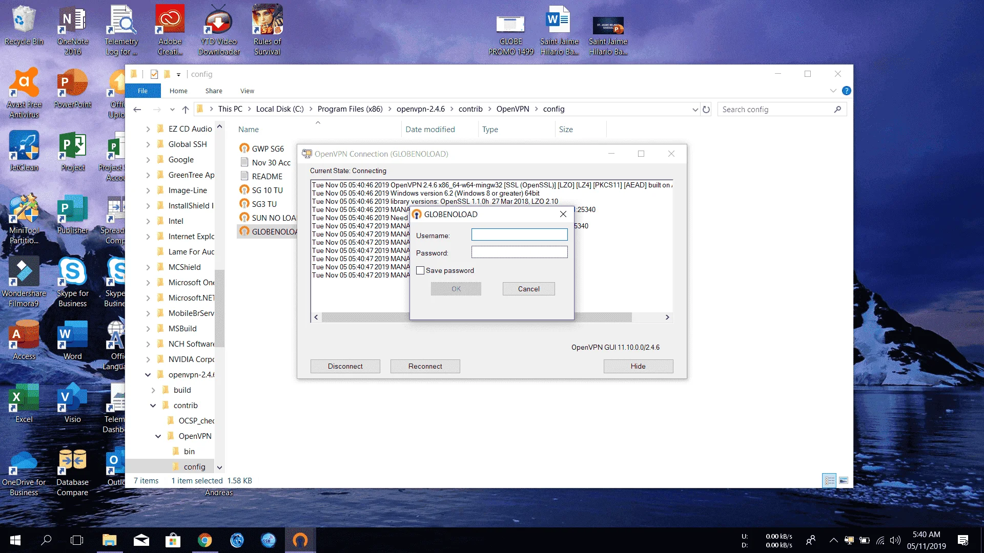984x553 pixels.
Task: Expand the build tree folder
Action: (x=153, y=390)
